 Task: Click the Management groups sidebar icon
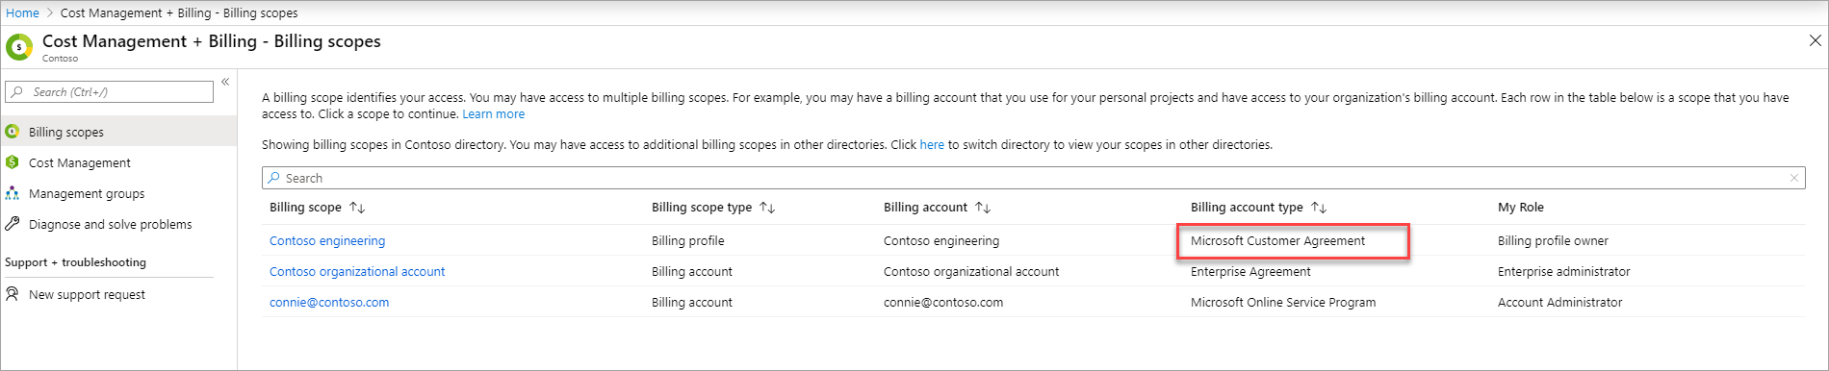click(13, 193)
